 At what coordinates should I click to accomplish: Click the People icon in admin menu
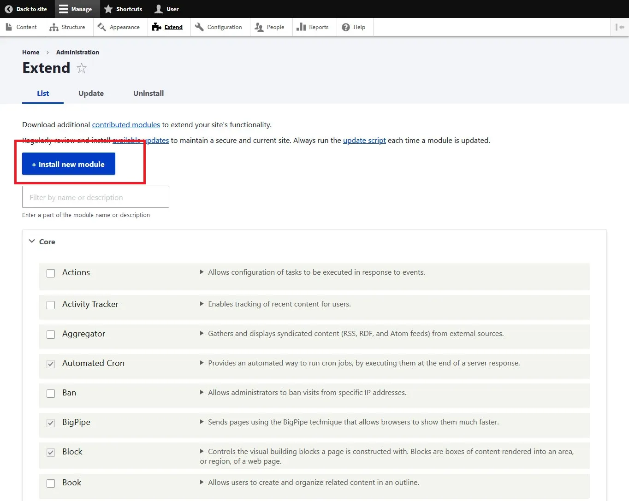259,27
